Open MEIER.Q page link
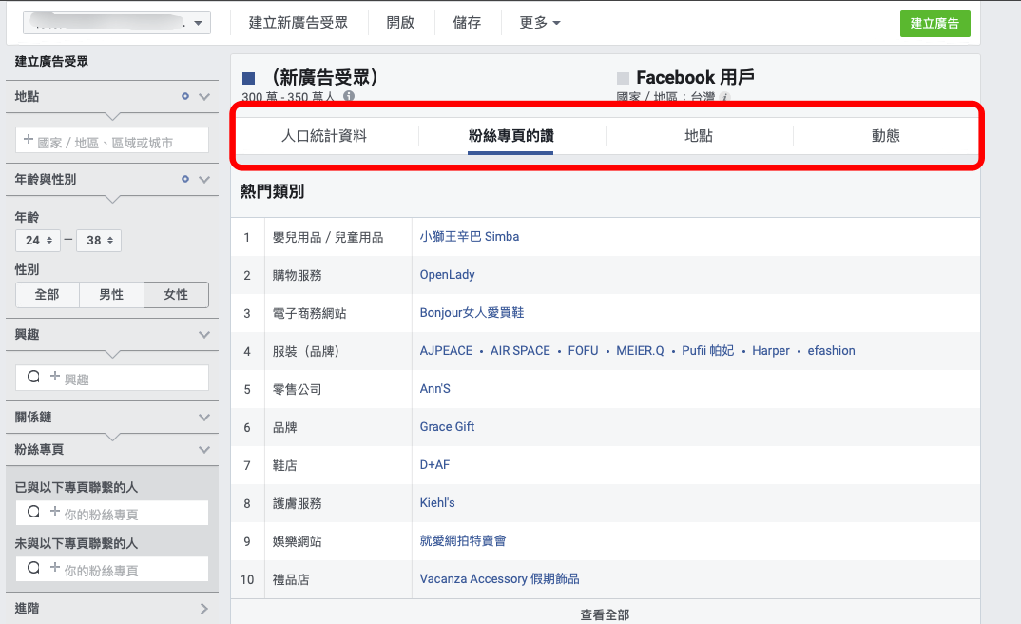 coord(640,350)
